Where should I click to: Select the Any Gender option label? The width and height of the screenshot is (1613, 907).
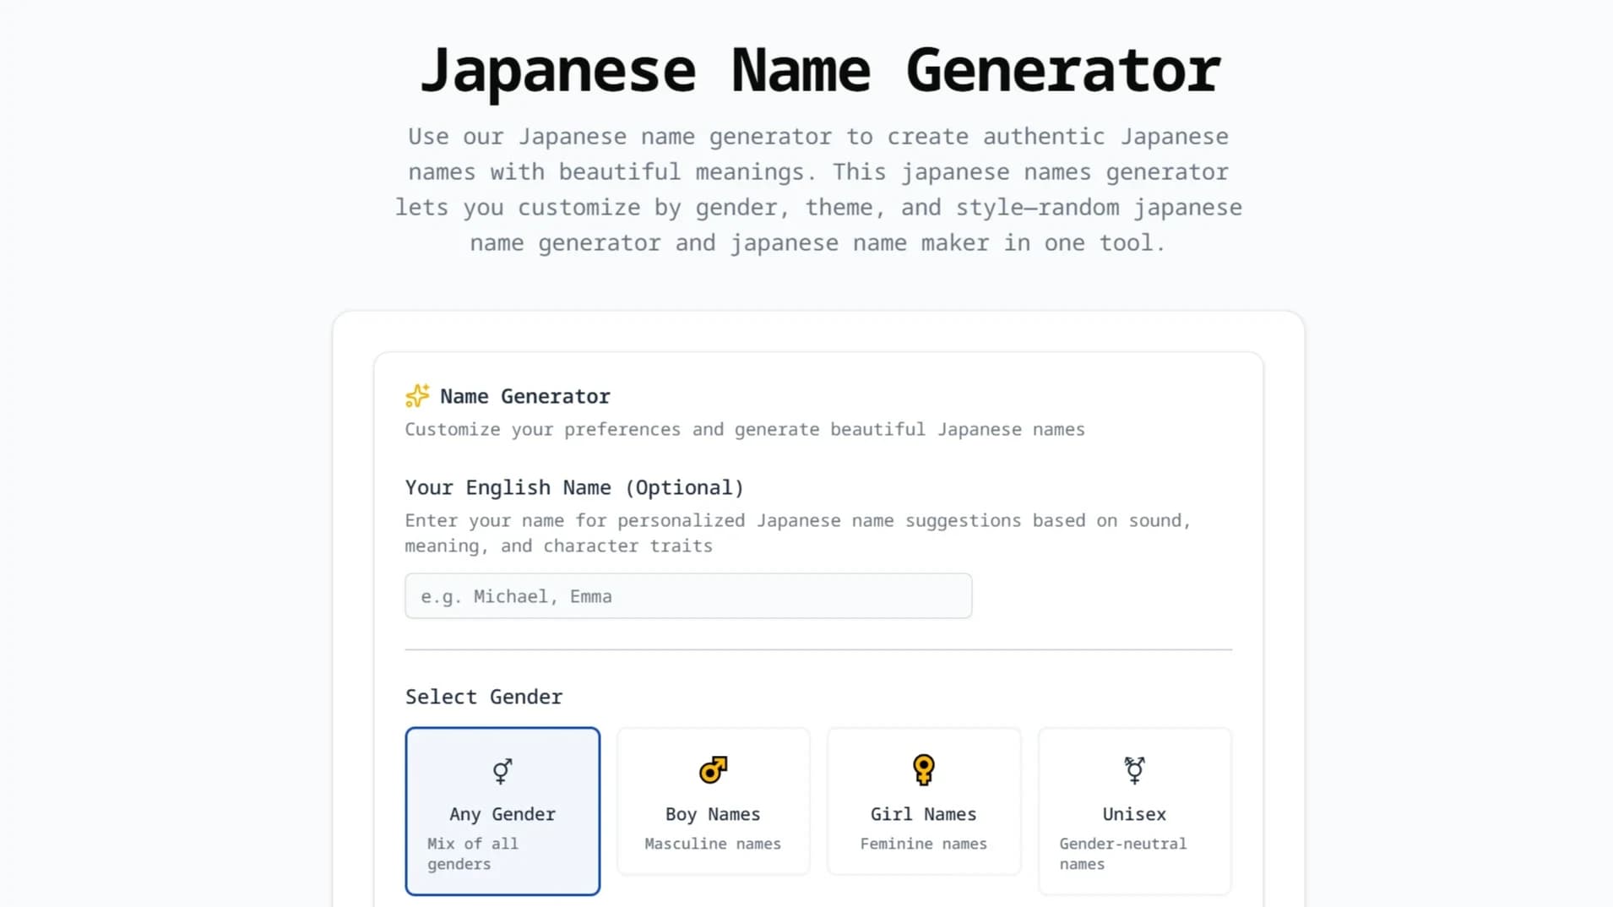[502, 814]
